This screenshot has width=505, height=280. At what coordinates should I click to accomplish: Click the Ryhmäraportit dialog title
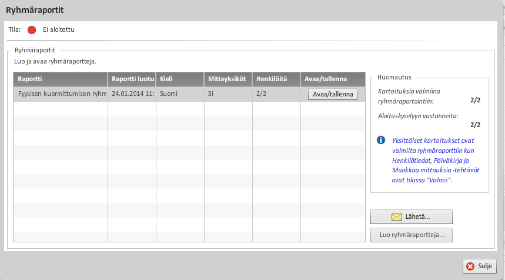click(x=35, y=10)
